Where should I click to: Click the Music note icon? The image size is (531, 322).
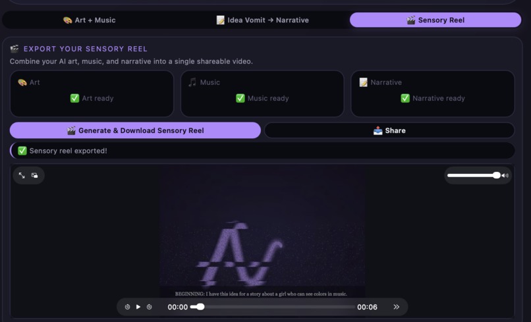(x=192, y=82)
